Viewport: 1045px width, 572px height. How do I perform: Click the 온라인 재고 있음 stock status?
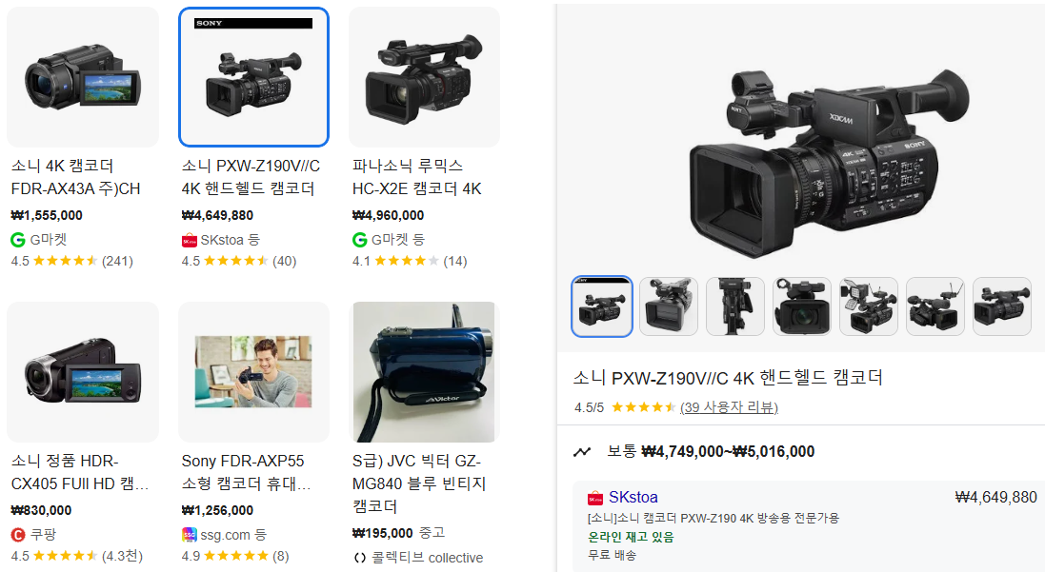coord(631,537)
